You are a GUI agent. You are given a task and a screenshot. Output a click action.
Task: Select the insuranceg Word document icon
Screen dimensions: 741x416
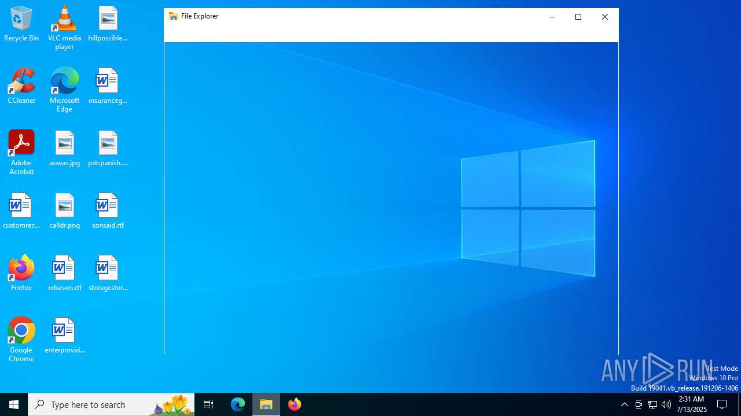pyautogui.click(x=108, y=87)
